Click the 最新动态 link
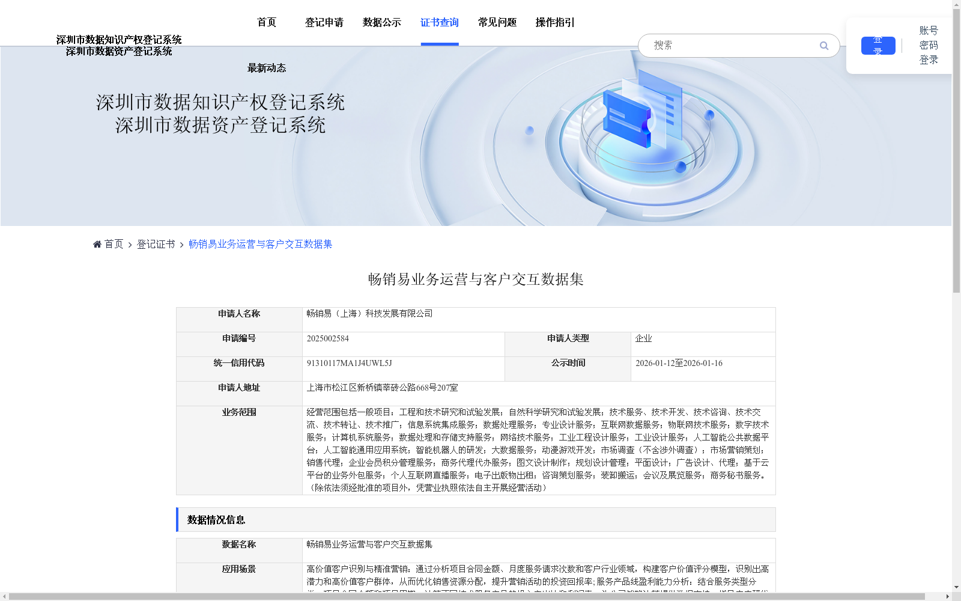961x601 pixels. 267,68
